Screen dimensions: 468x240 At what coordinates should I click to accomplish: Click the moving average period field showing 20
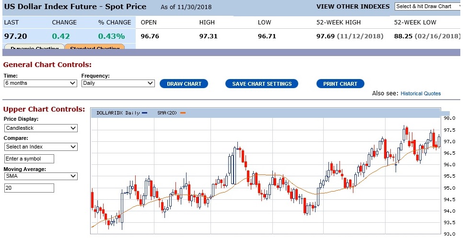click(29, 188)
